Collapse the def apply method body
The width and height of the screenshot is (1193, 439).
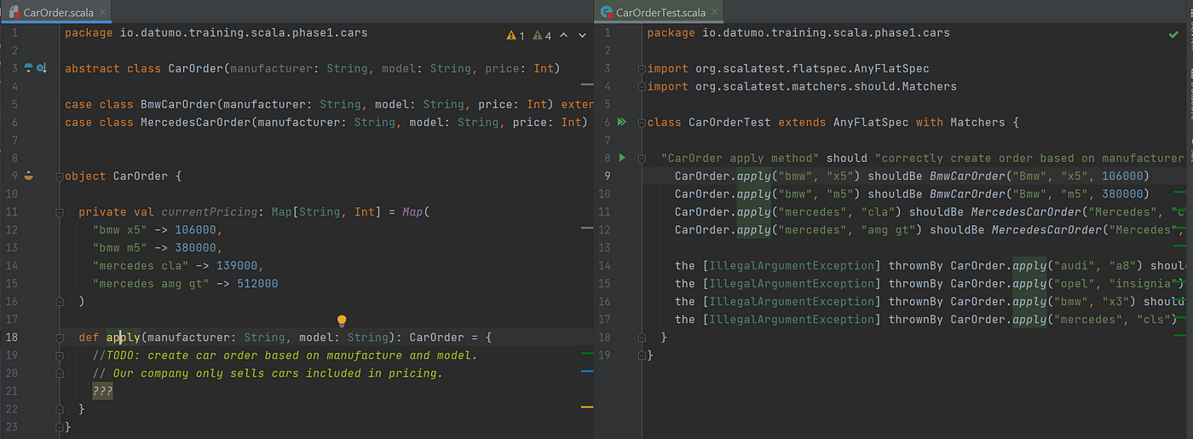59,338
